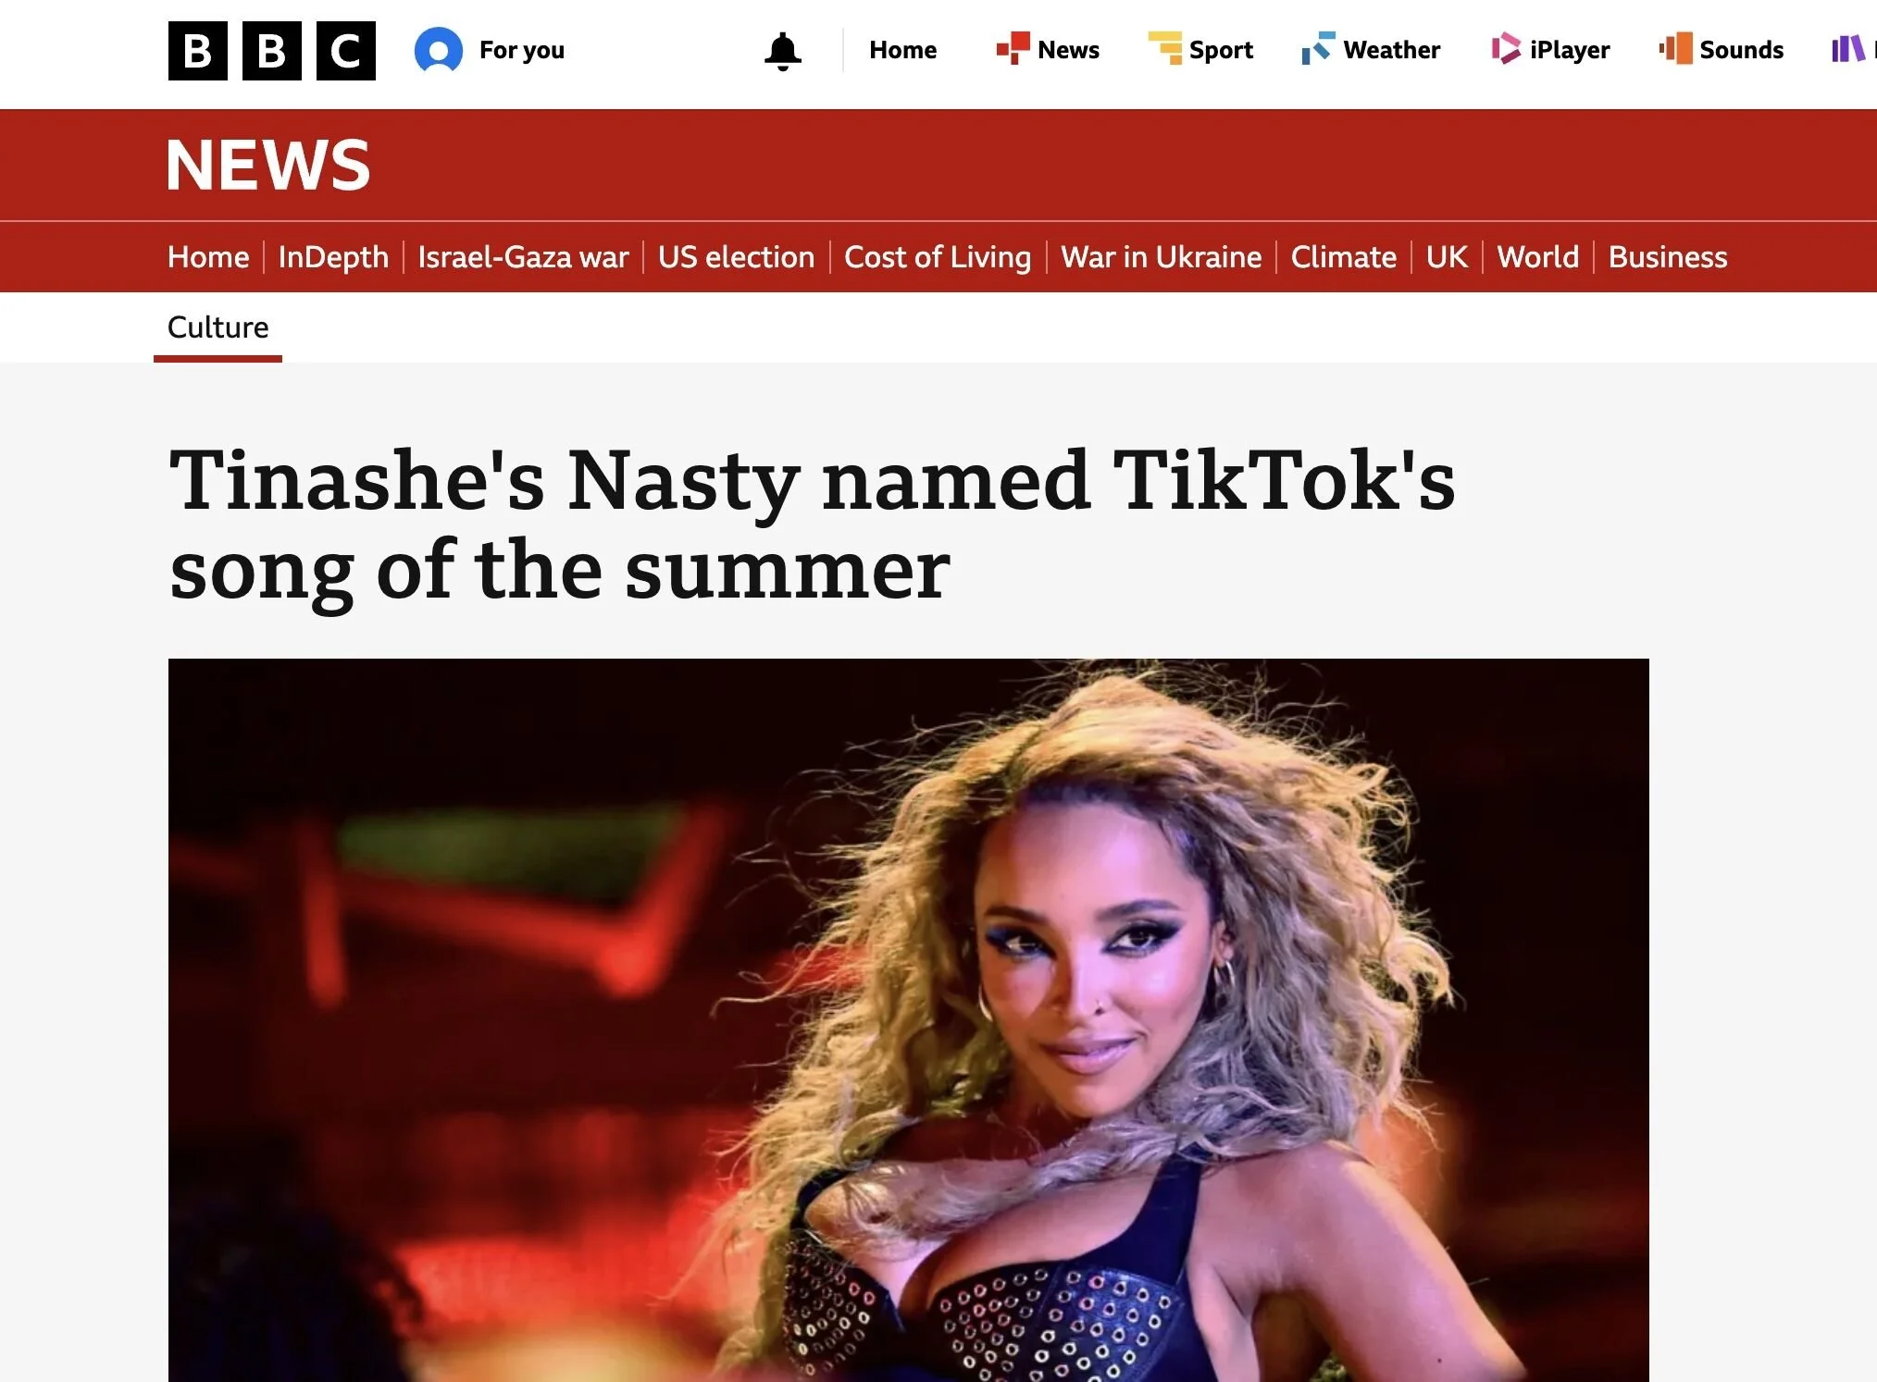
Task: Visit Cost of Living section
Action: click(937, 256)
